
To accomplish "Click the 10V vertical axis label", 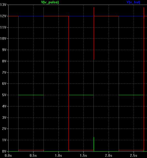I will coord(3,38).
